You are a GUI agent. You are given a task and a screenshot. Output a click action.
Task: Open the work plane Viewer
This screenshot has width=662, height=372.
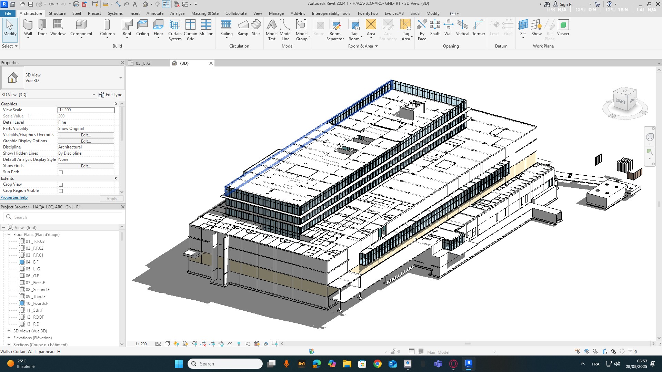[563, 28]
